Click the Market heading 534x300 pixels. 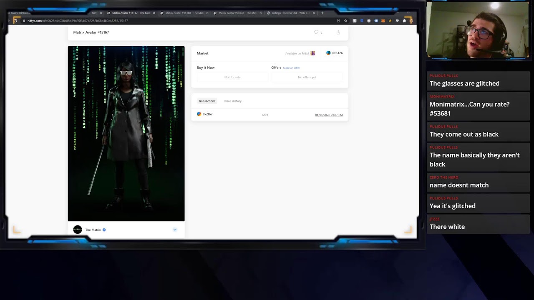(202, 53)
